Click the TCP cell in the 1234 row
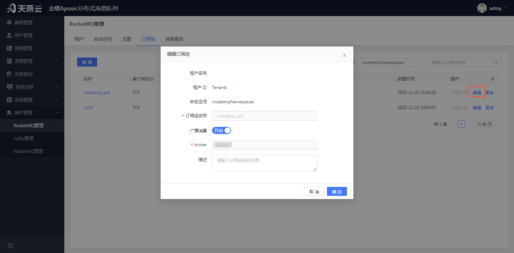Screen dimensions: 514x253 pos(136,107)
